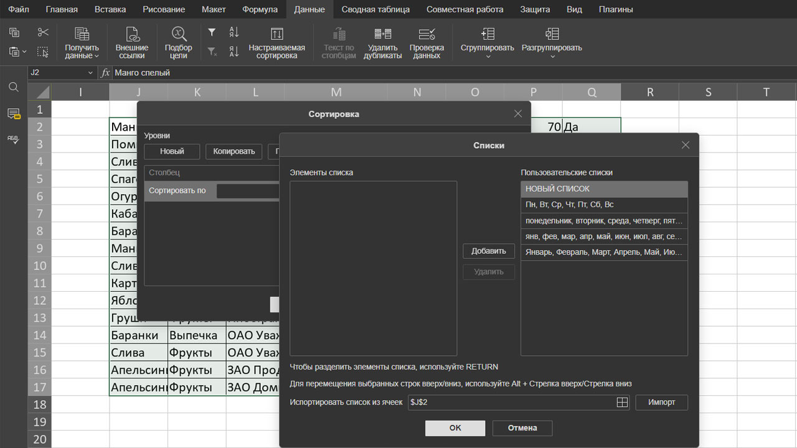Click cell Выпечка in row 14
Screen dimensions: 797x448
197,335
